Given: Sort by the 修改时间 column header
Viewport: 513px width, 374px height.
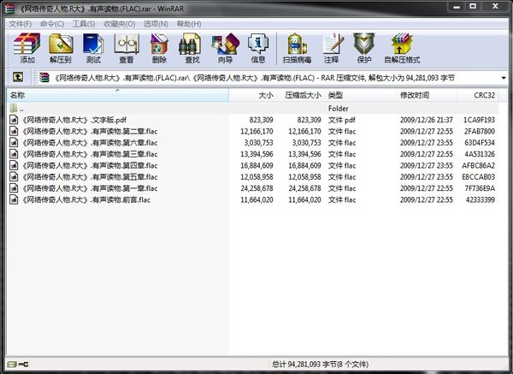Looking at the screenshot, I should pyautogui.click(x=426, y=95).
